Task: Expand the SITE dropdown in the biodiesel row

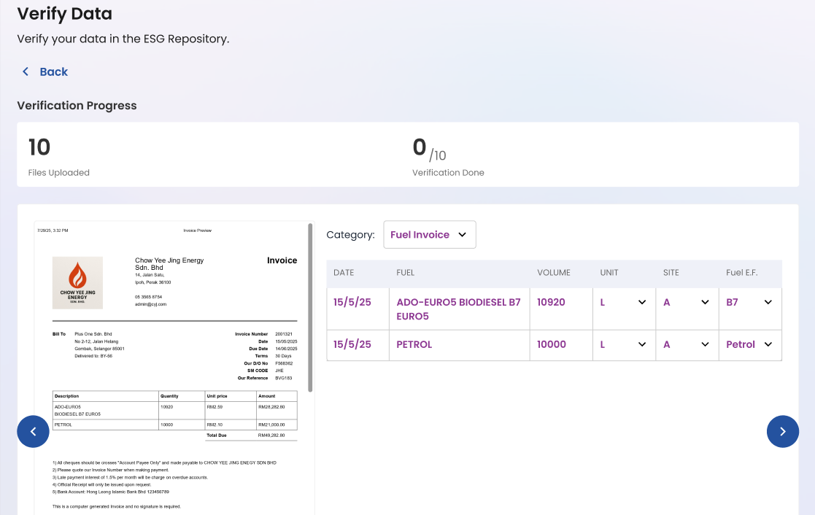Action: pos(704,301)
